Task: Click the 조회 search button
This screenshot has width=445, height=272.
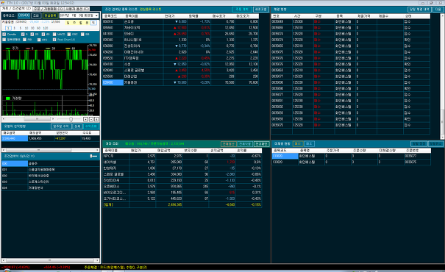Action: click(36, 15)
